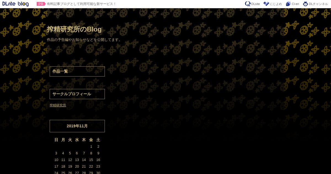Viewport: 331px width, 174px height.
Task: Open the Ci-en logo icon
Action: tap(288, 4)
